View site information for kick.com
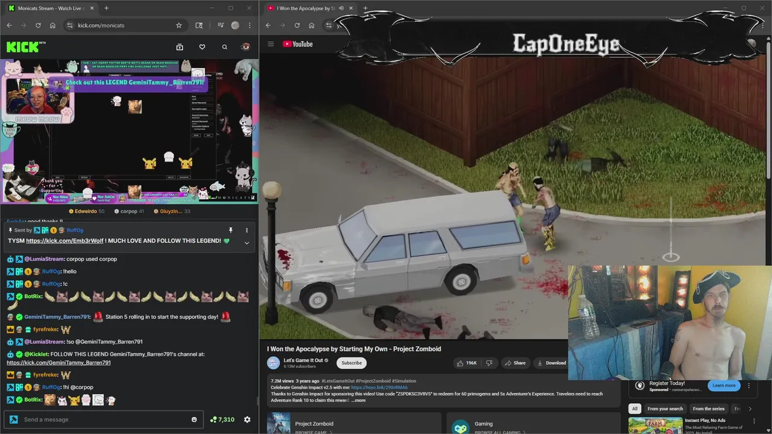772x434 pixels. click(69, 25)
